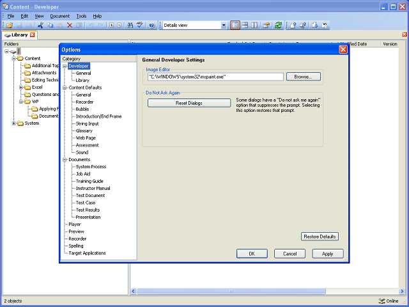Select String Input category item
This screenshot has height=307, width=409.
[88, 123]
